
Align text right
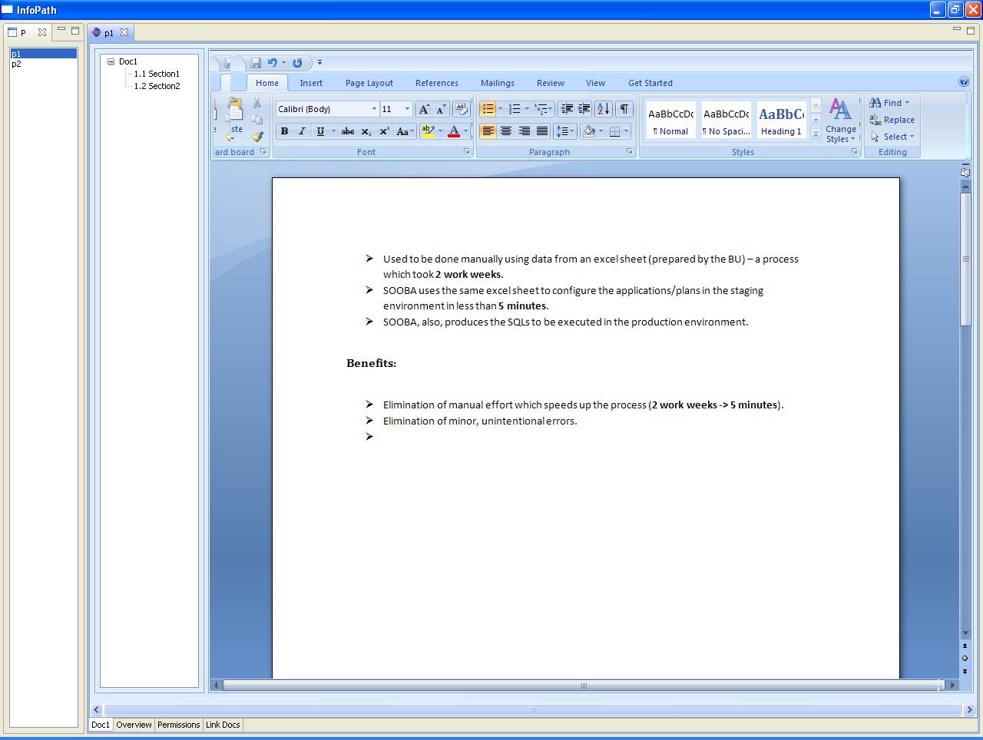pyautogui.click(x=524, y=131)
